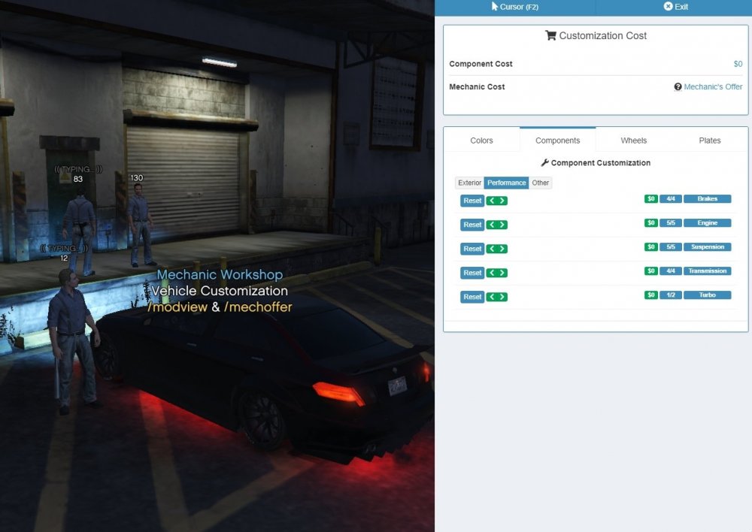Click the Mechanic Workshop label in game
752x532 pixels.
coord(220,274)
